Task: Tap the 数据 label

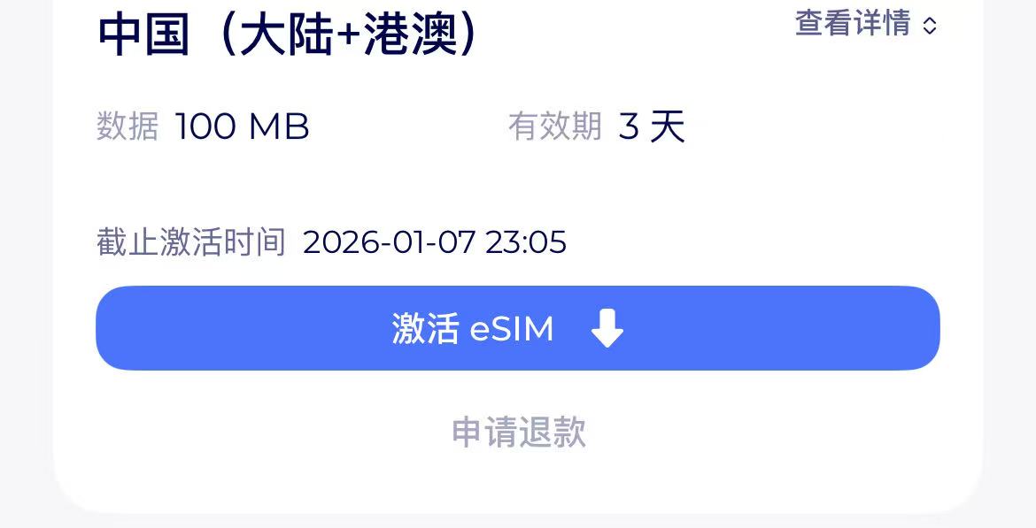Action: pyautogui.click(x=128, y=126)
